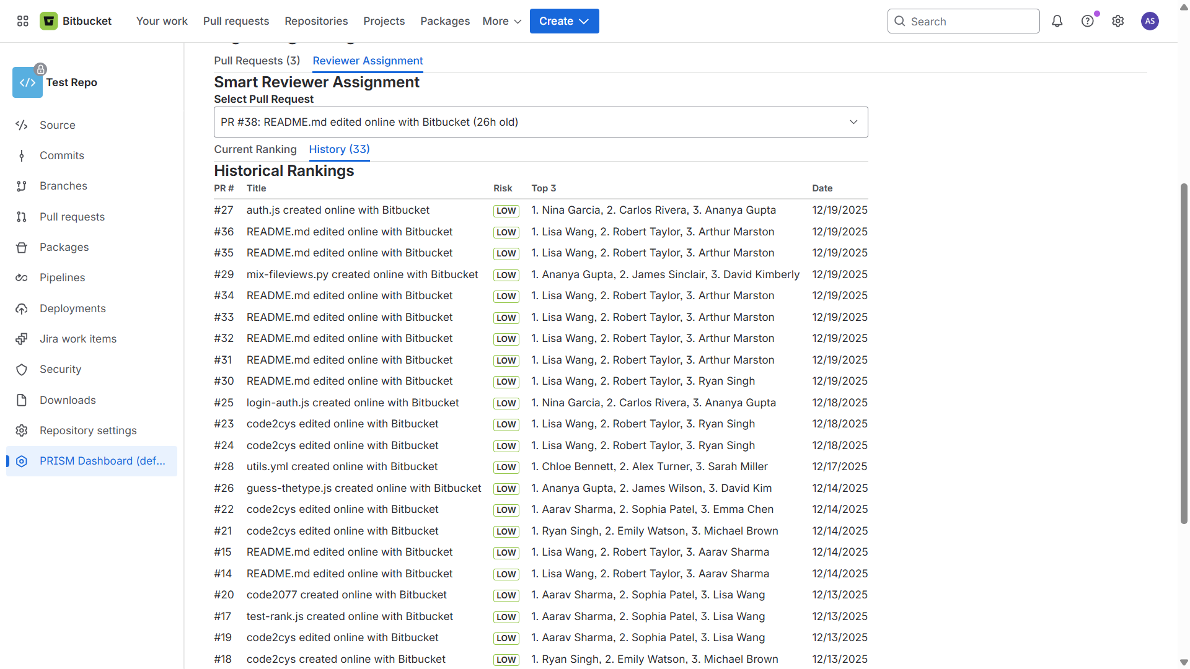
Task: Open the app switcher grid icon
Action: click(x=23, y=21)
